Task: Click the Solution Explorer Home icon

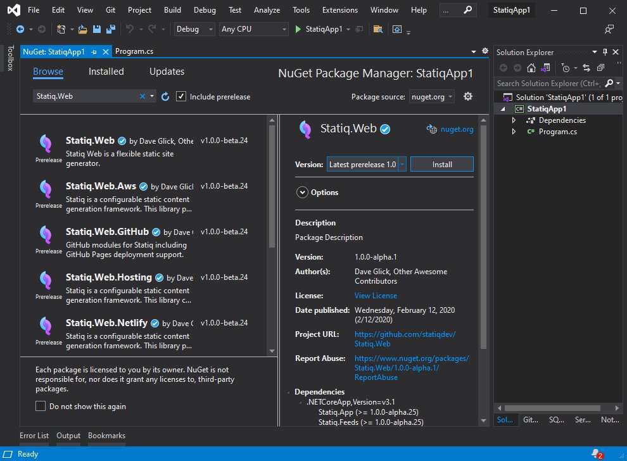Action: point(531,68)
